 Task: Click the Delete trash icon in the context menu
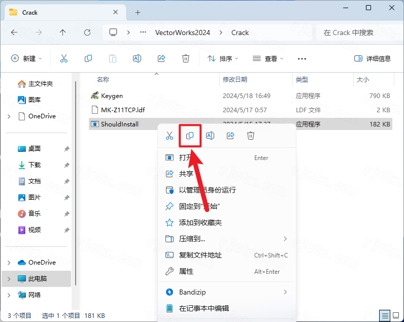click(x=250, y=136)
